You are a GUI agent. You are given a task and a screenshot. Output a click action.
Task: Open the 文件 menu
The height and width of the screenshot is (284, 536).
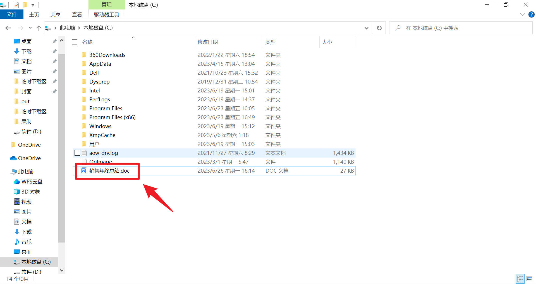coord(12,14)
